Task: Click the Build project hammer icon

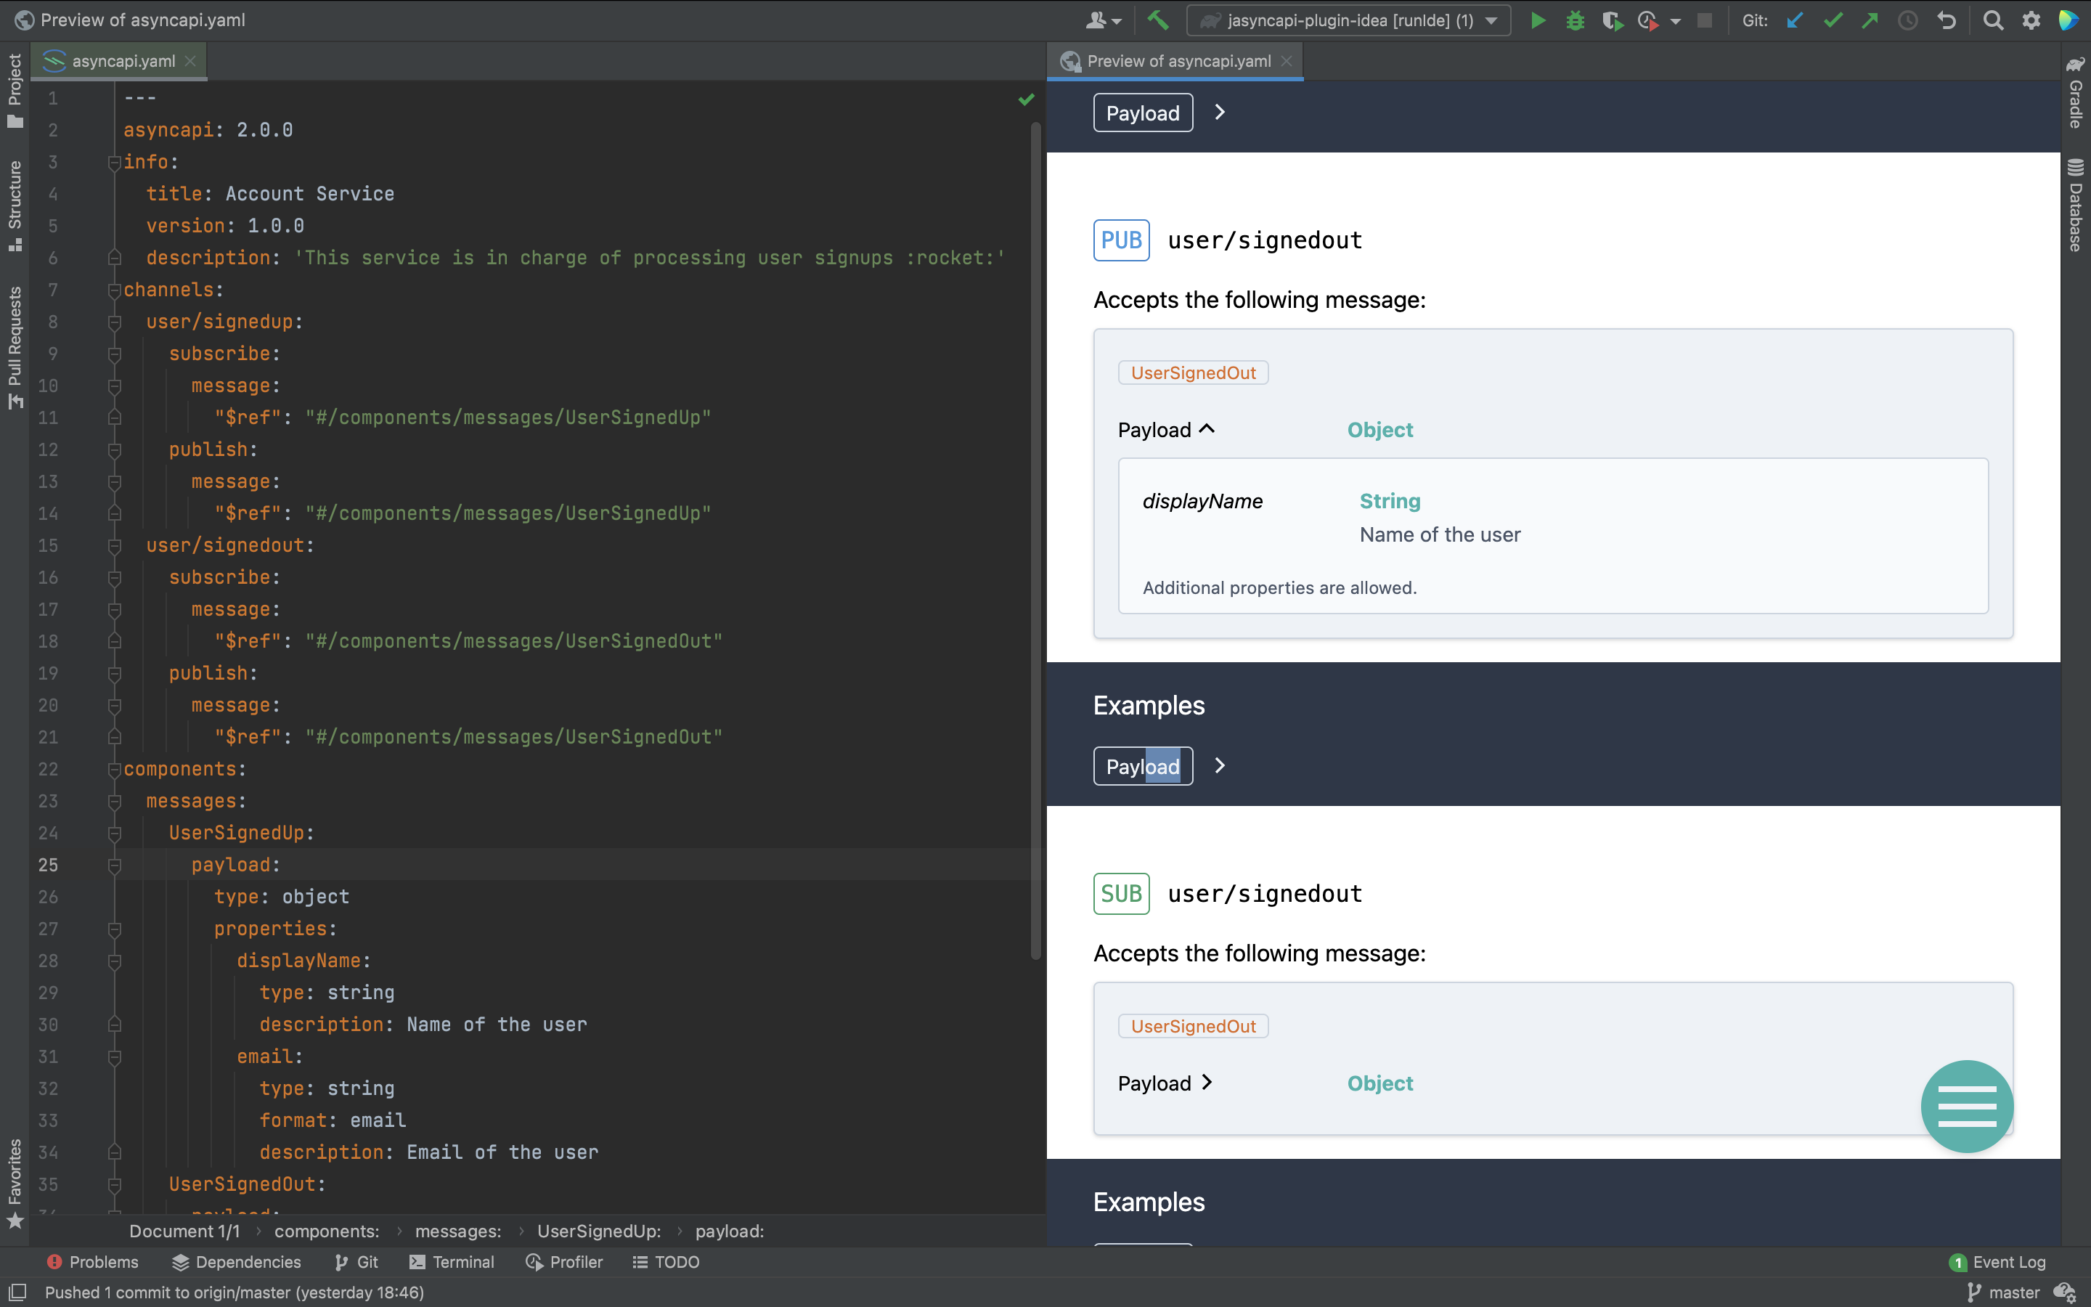Action: coord(1158,20)
